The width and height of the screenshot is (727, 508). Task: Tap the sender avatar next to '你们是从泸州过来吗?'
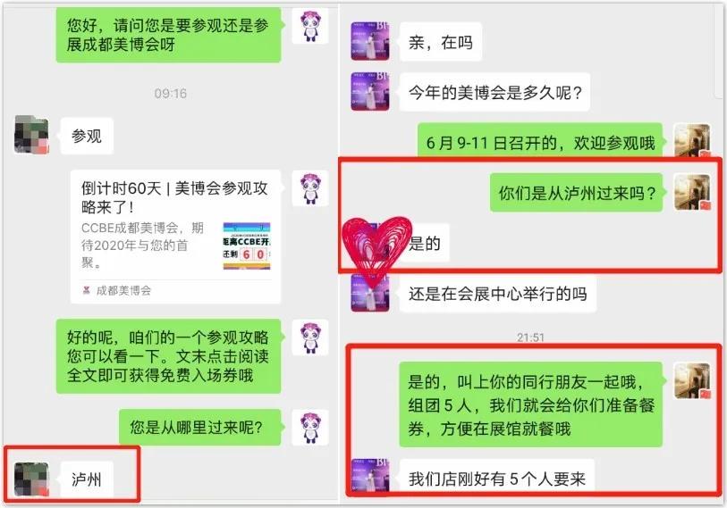tap(692, 192)
